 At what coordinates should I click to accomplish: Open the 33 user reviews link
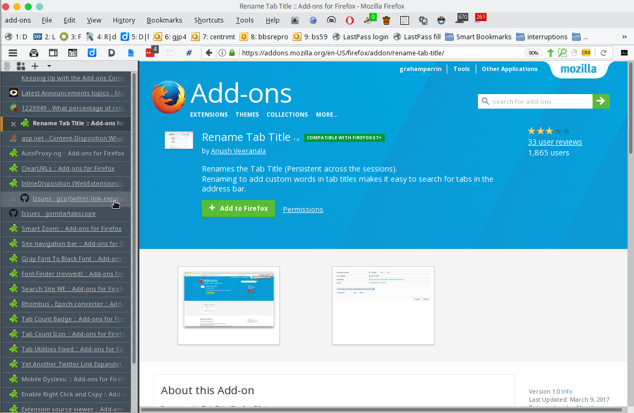tap(555, 142)
